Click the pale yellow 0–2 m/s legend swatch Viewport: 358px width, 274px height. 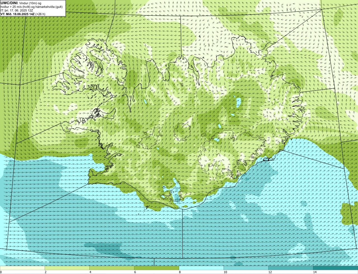point(22,268)
